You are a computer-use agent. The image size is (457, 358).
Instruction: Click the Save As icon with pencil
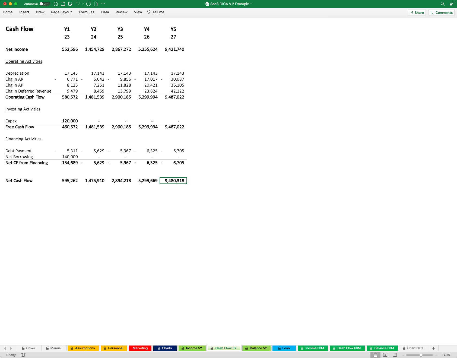[x=70, y=4]
